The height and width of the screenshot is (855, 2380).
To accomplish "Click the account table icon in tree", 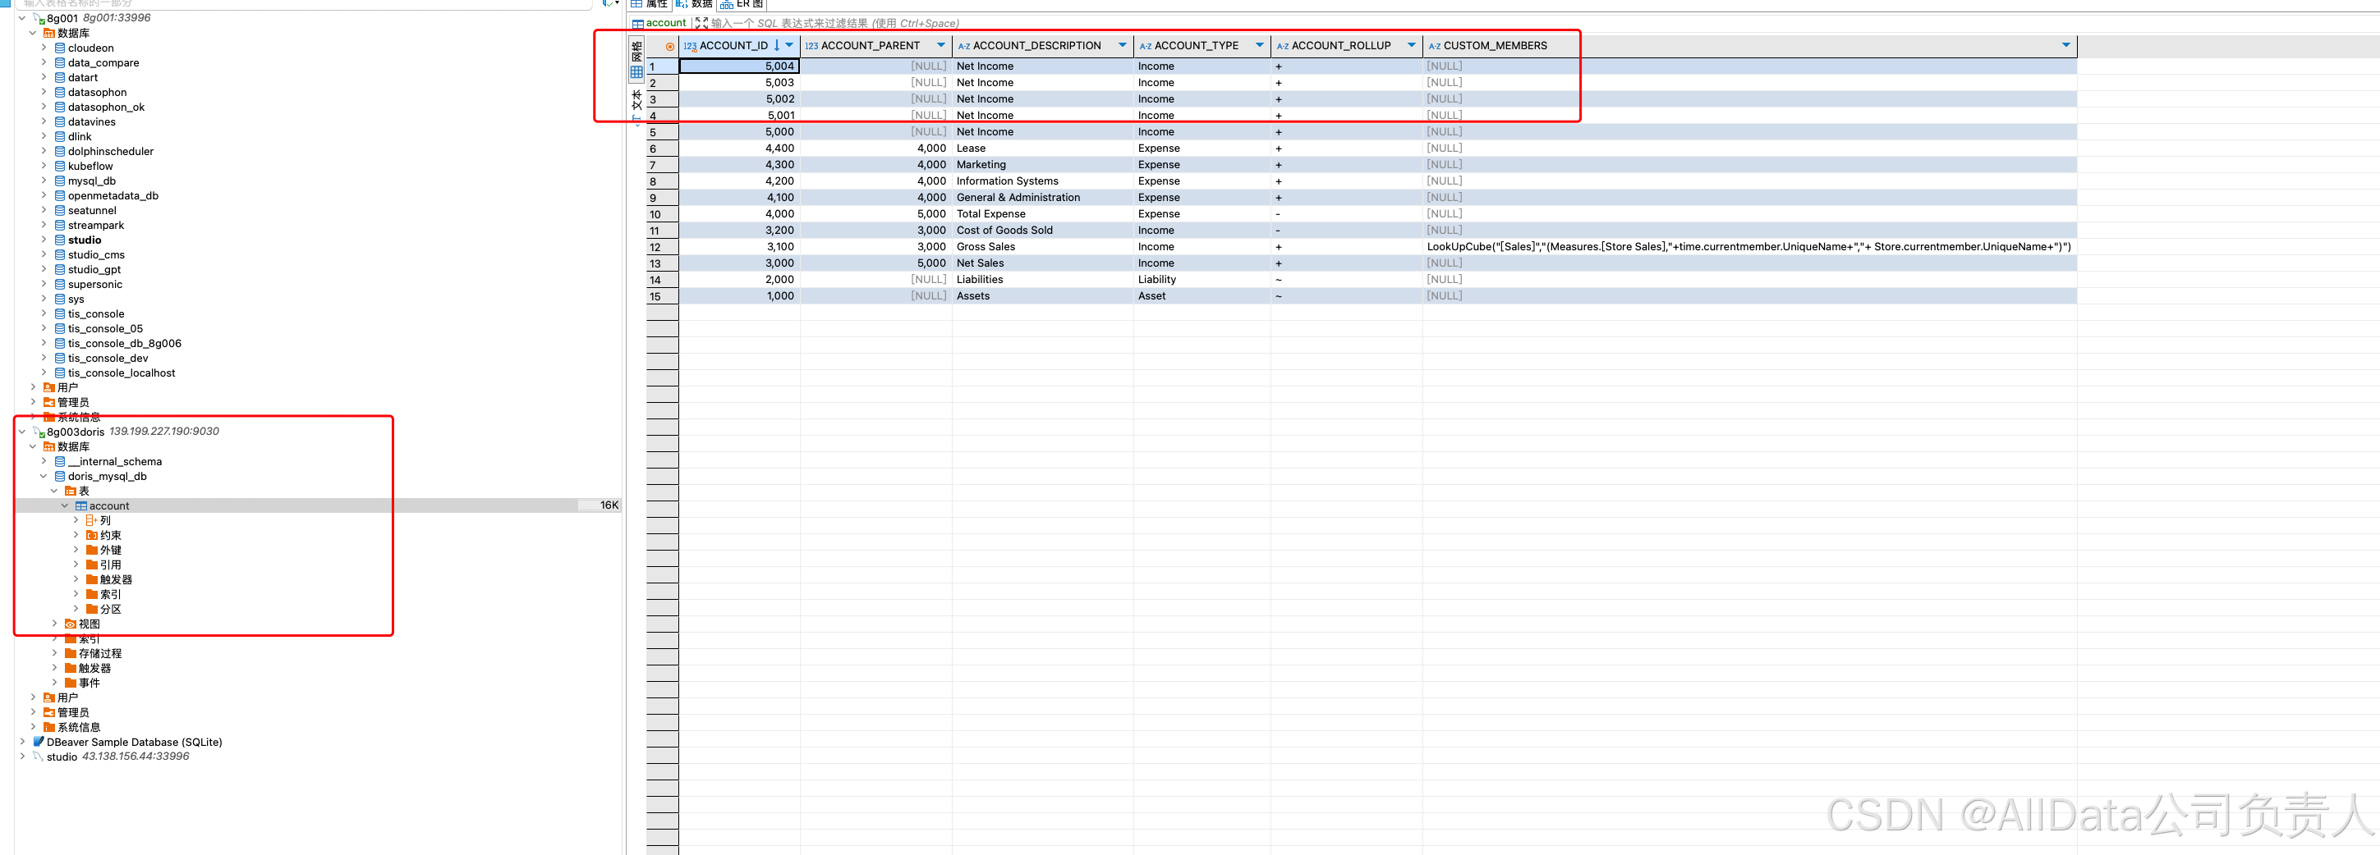I will [81, 506].
